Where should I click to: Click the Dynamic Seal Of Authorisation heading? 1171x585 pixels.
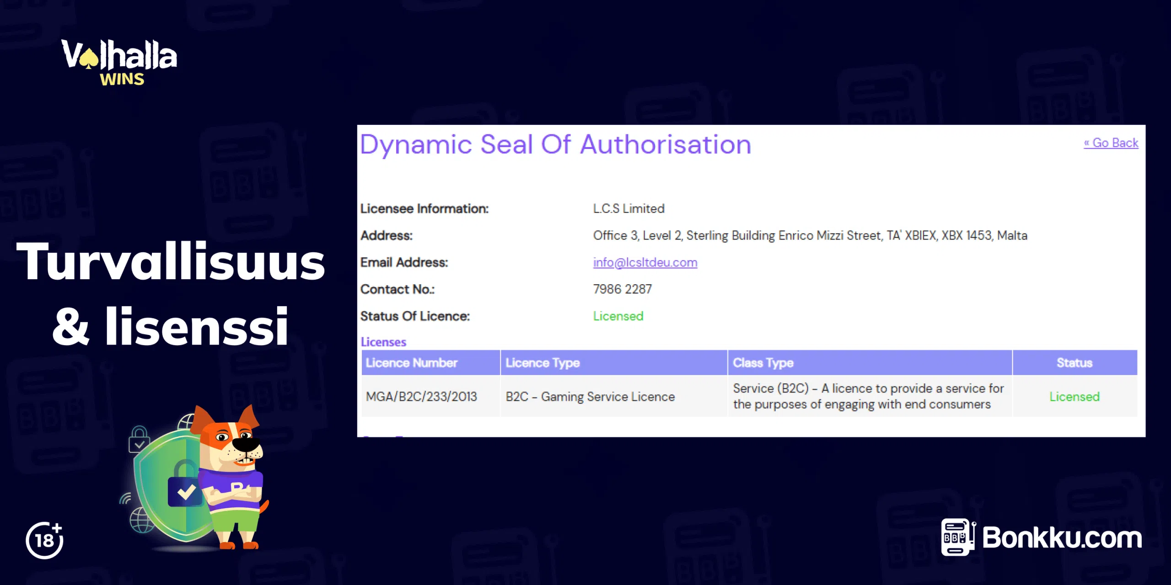coord(555,144)
